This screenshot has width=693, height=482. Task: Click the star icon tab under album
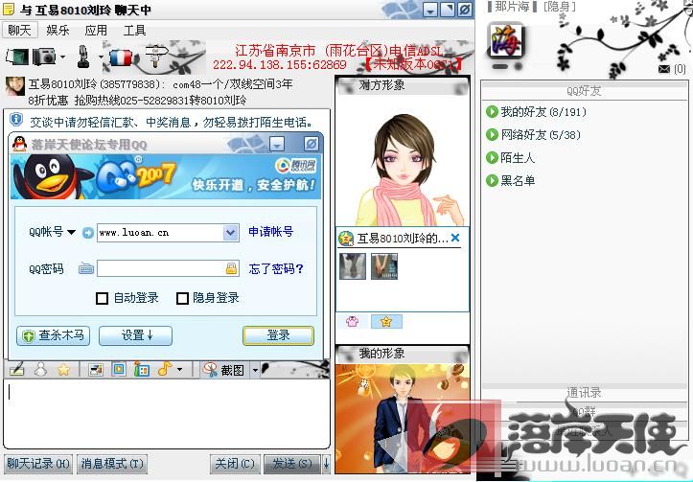click(x=386, y=322)
